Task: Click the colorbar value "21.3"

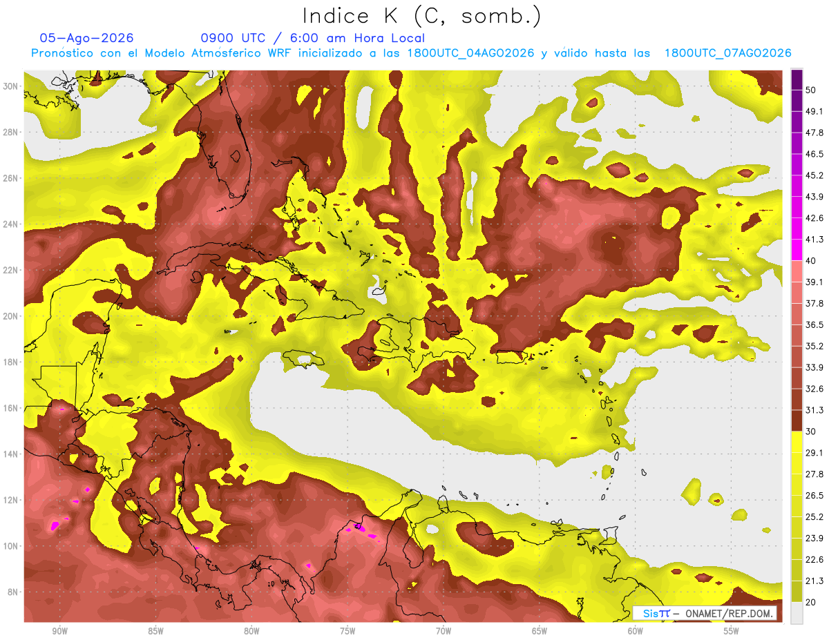Action: click(x=814, y=581)
